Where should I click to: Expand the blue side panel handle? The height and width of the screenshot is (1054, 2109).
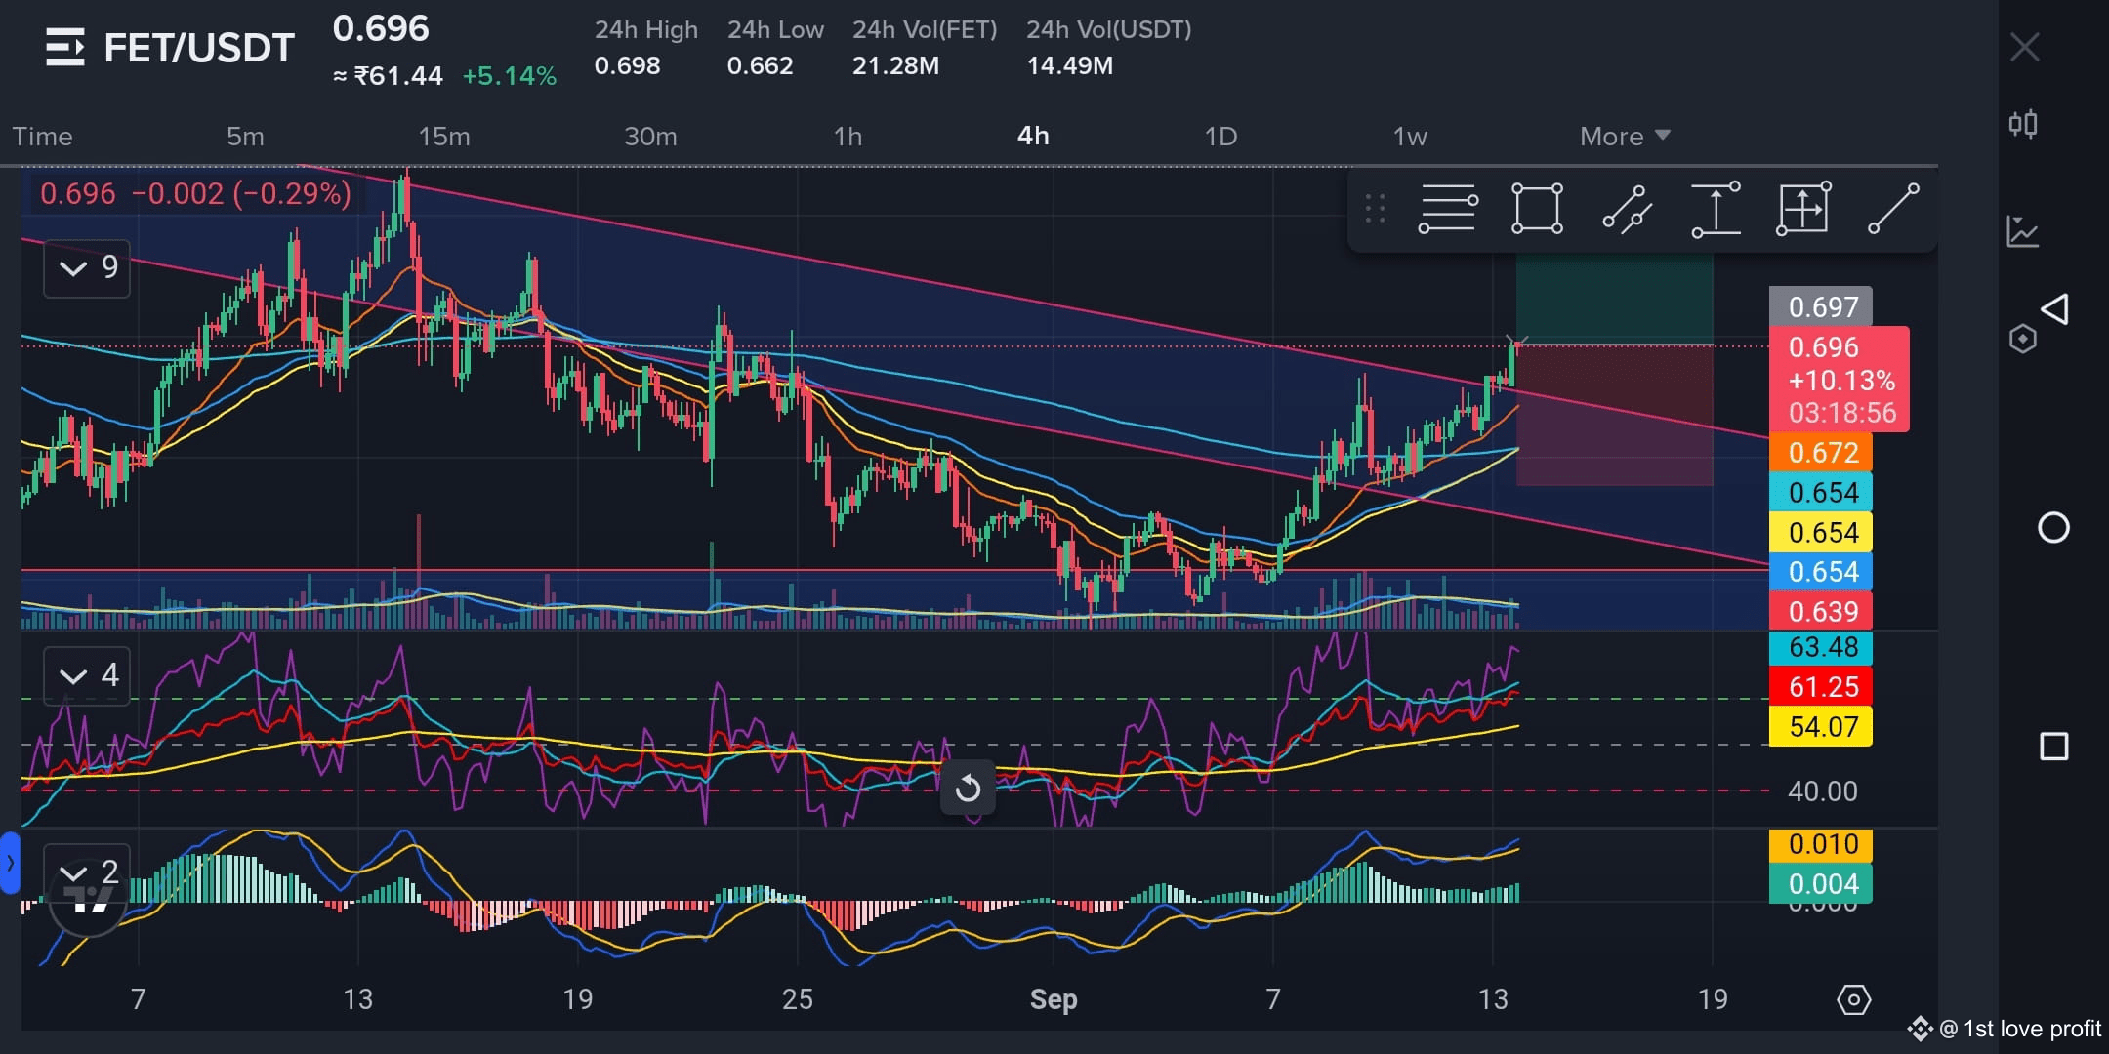[10, 863]
